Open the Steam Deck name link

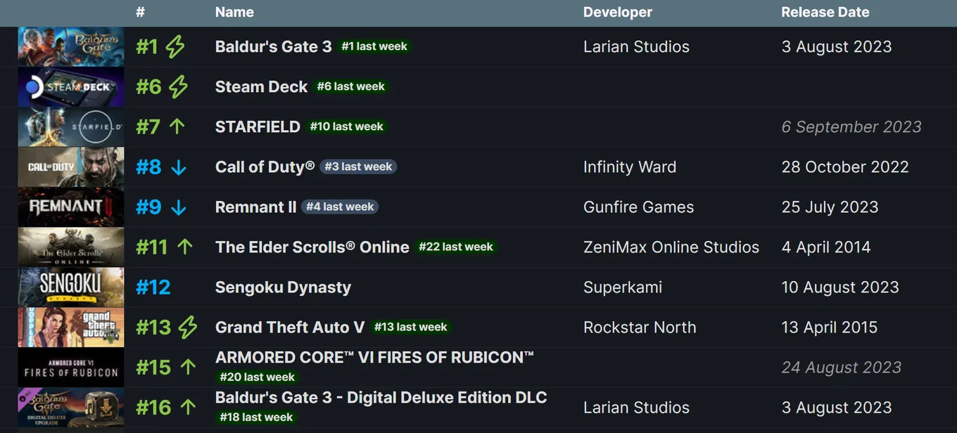[x=261, y=87]
